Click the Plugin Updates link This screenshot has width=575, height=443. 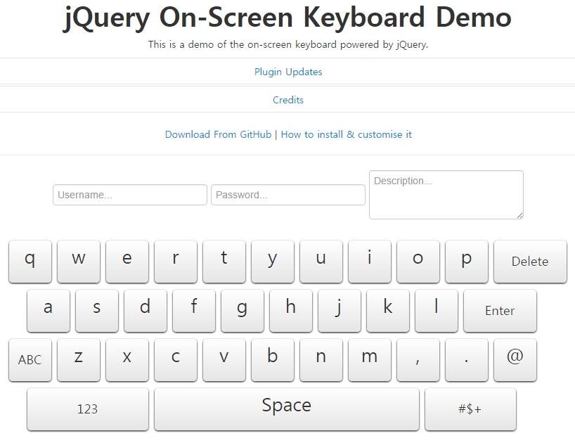288,72
